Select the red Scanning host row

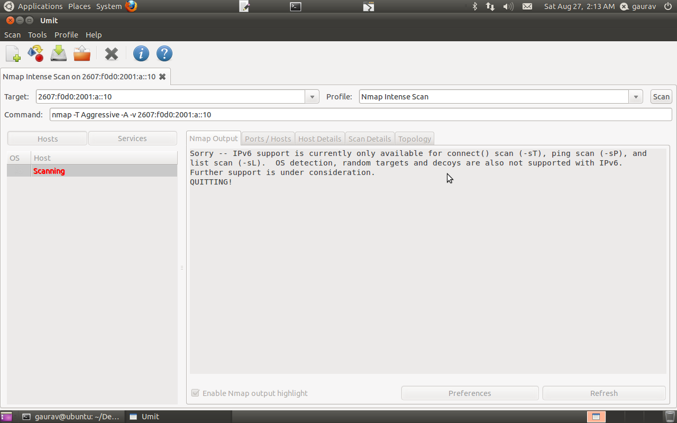(x=92, y=171)
